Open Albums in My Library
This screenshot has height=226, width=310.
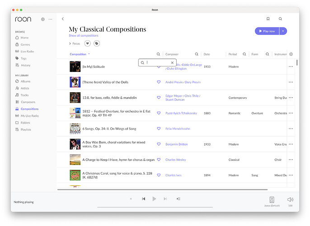pyautogui.click(x=23, y=81)
